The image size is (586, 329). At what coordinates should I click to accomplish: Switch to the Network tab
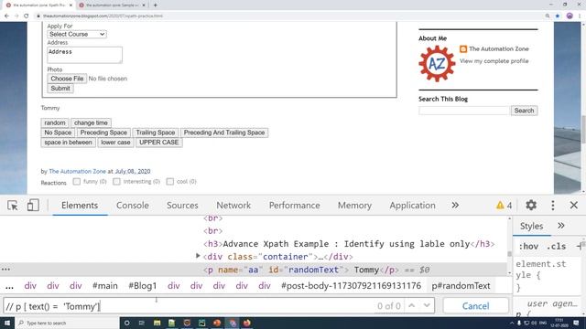pyautogui.click(x=233, y=205)
